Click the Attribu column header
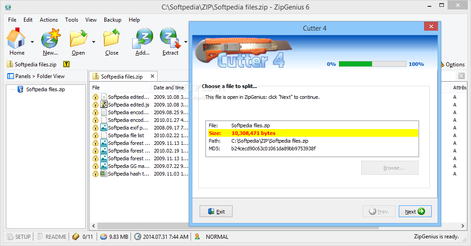471x246 pixels. [460, 88]
